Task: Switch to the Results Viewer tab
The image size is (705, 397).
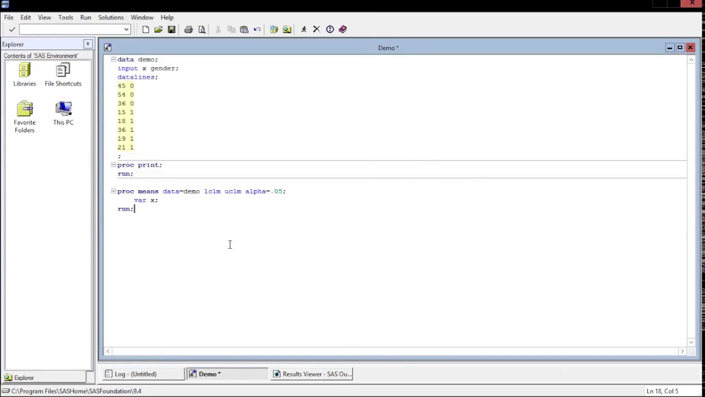Action: pyautogui.click(x=312, y=374)
